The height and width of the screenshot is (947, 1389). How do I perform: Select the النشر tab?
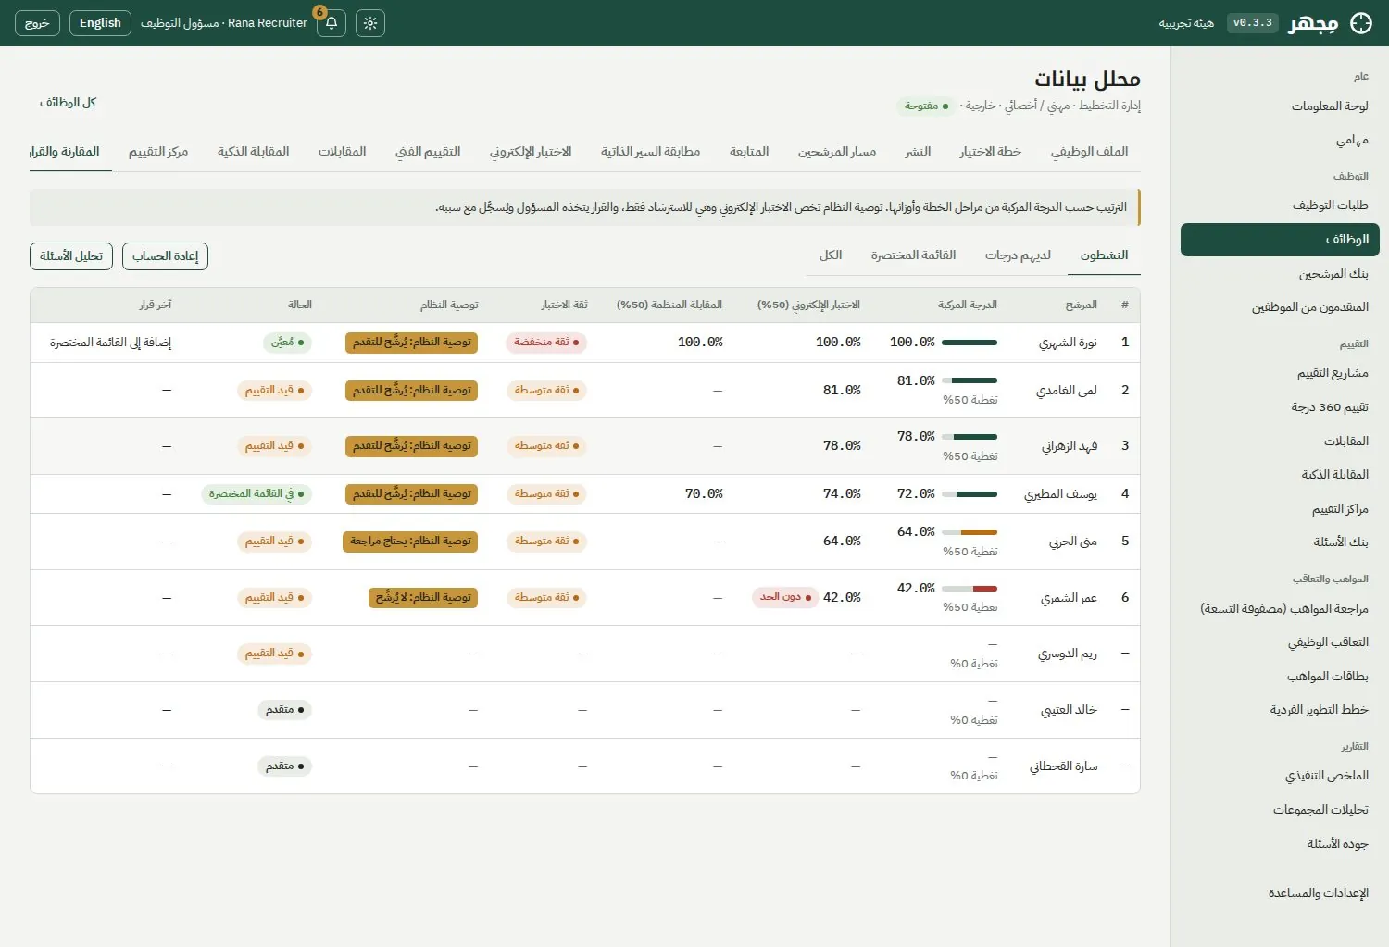coord(918,152)
